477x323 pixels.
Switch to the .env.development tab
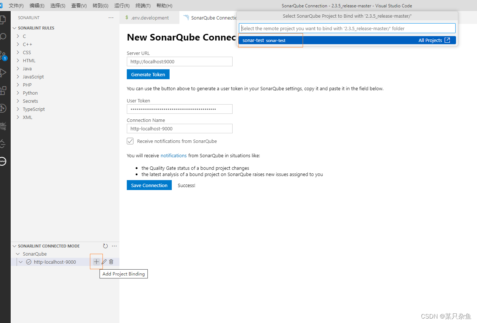[149, 18]
